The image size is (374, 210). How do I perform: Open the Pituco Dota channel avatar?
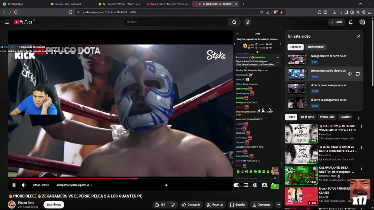coord(12,204)
